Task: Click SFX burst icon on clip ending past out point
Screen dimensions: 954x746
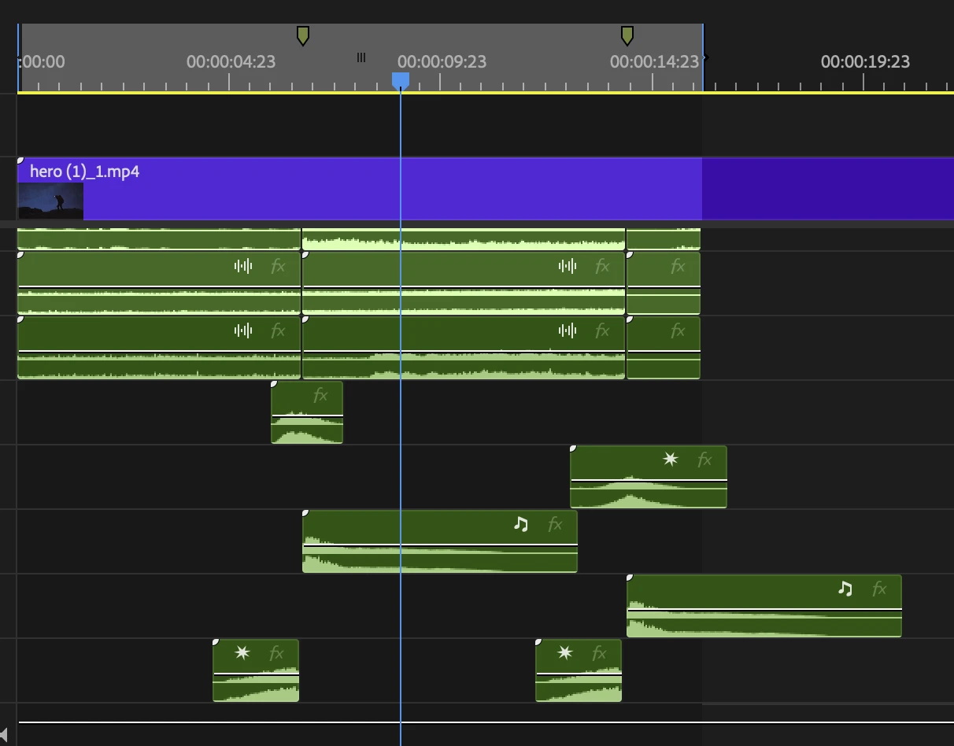Action: (x=670, y=459)
